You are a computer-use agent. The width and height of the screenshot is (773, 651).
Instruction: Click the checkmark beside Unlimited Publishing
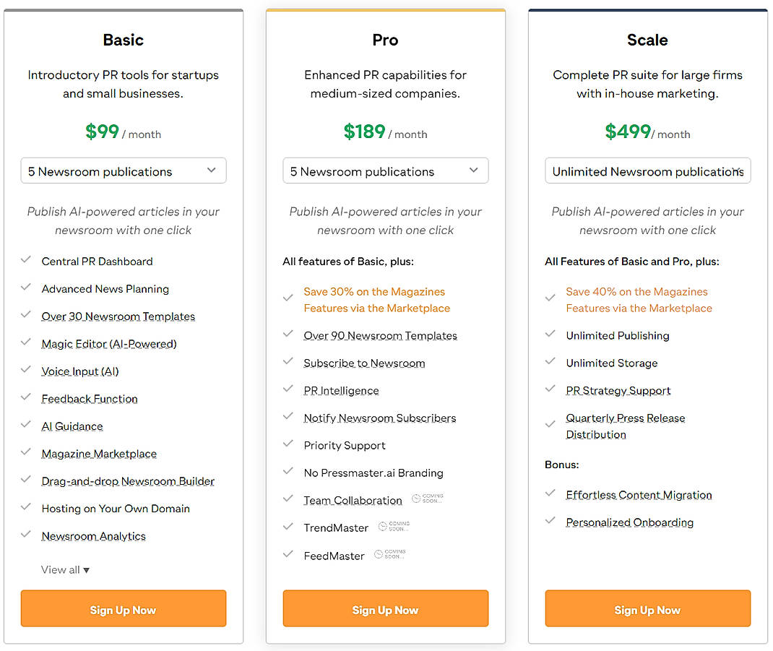[551, 335]
